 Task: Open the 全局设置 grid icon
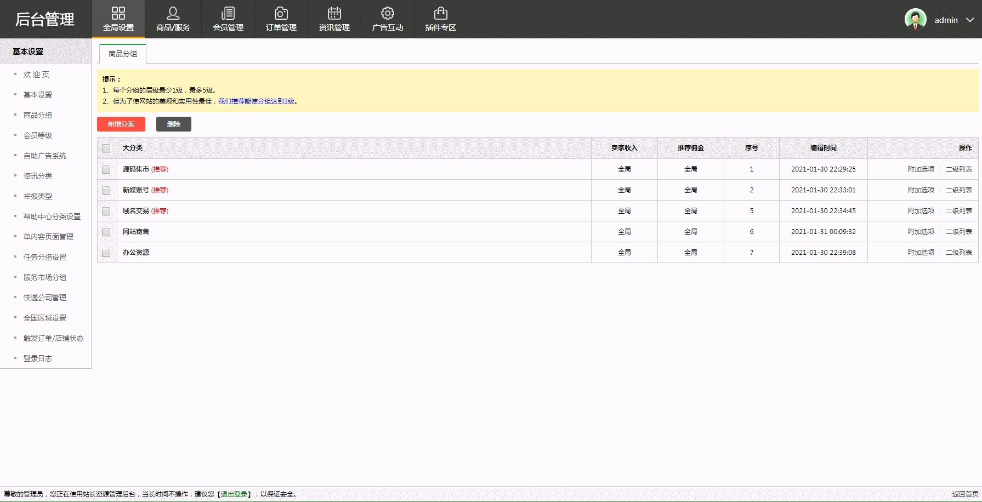point(118,13)
